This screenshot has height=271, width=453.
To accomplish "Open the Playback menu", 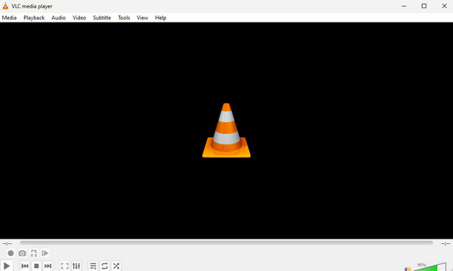I will (x=34, y=18).
